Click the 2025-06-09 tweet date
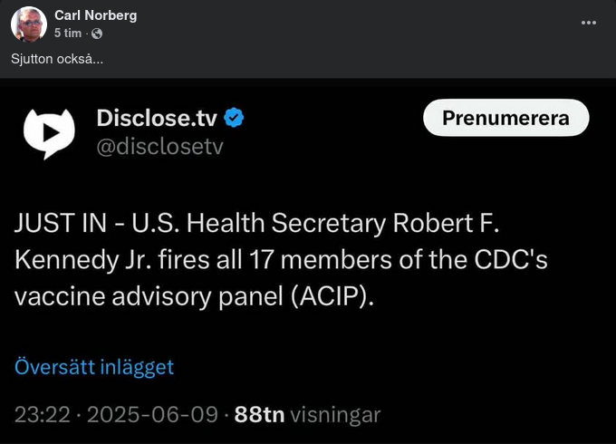The height and width of the screenshot is (444, 616). click(156, 414)
